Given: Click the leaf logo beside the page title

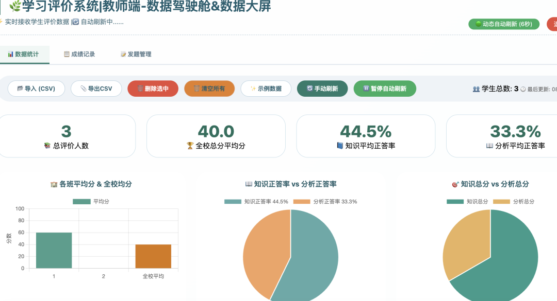Looking at the screenshot, I should tap(15, 6).
